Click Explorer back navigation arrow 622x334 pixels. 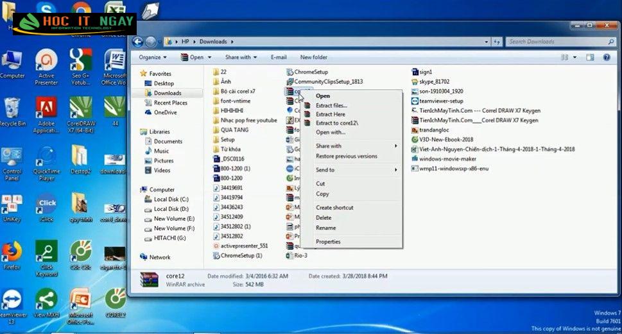coord(137,42)
